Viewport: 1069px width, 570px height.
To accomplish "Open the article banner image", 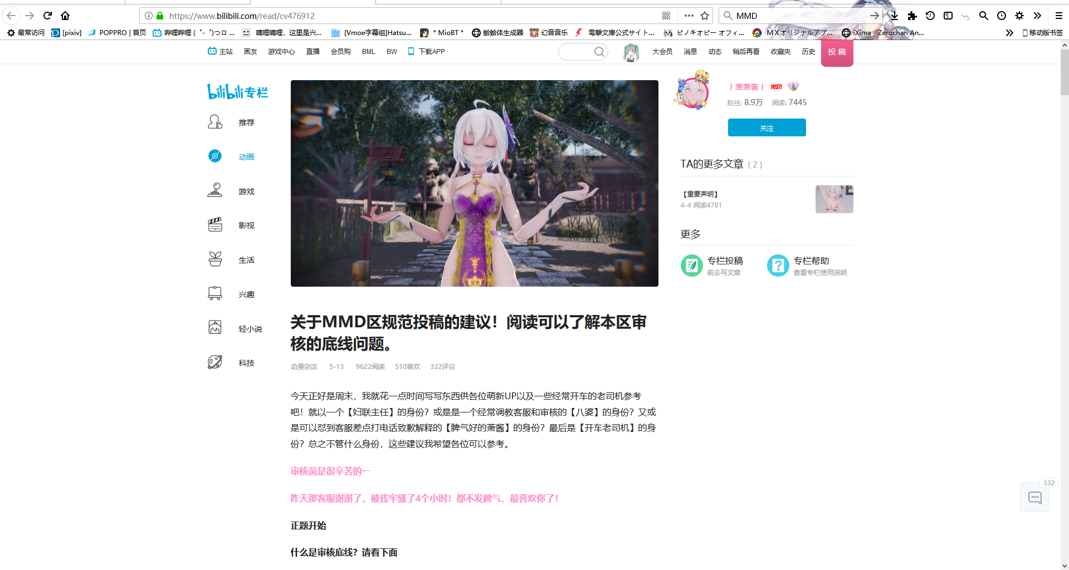I will pos(474,183).
